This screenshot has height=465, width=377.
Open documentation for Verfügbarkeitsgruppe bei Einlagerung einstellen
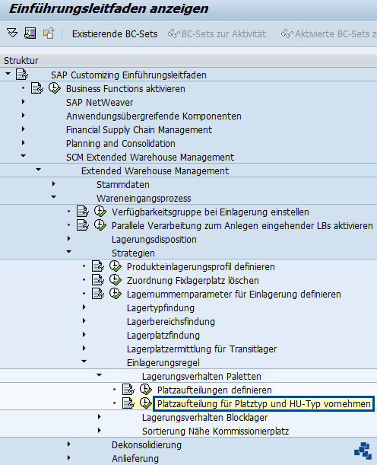83,212
